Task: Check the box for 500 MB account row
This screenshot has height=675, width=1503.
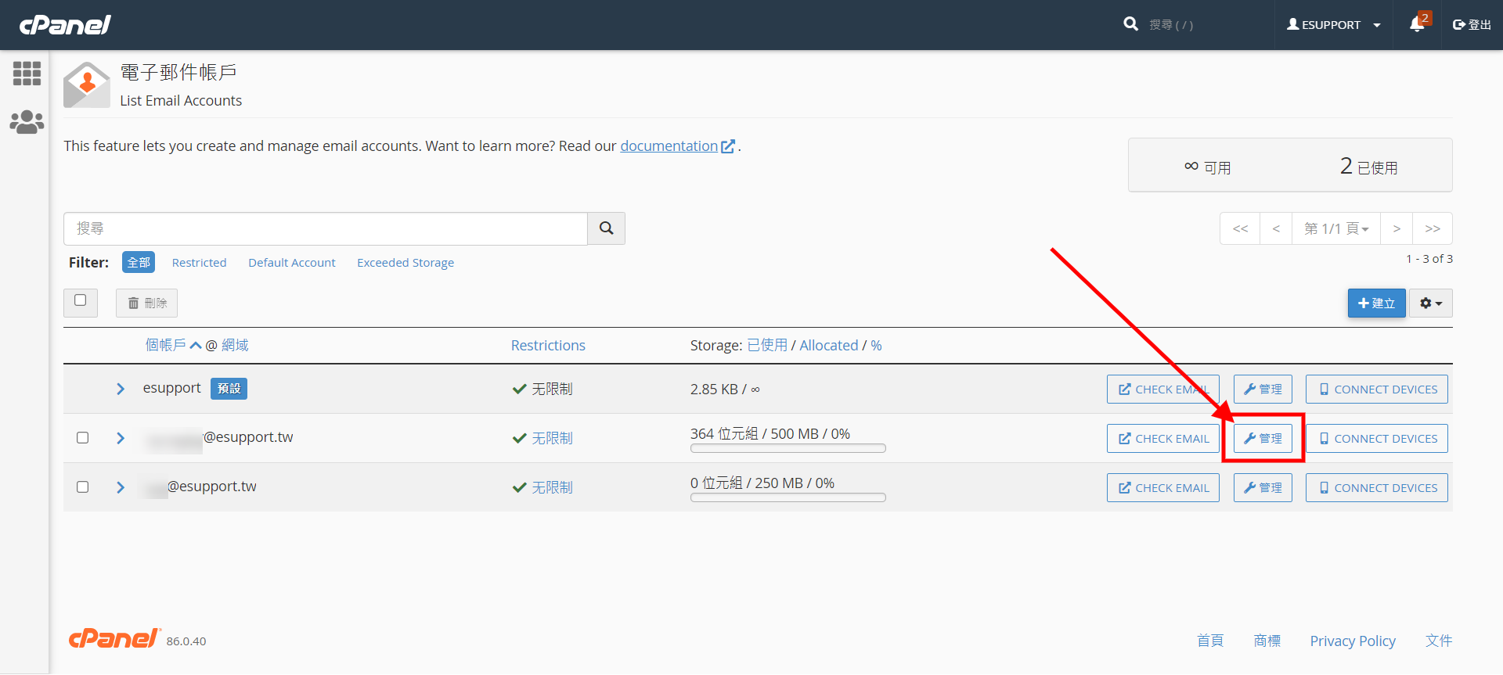Action: tap(83, 438)
